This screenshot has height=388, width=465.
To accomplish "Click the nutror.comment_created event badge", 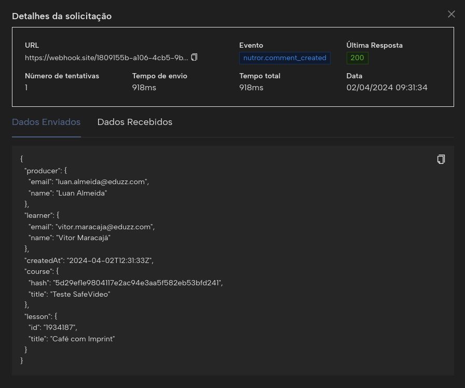I will pyautogui.click(x=285, y=58).
